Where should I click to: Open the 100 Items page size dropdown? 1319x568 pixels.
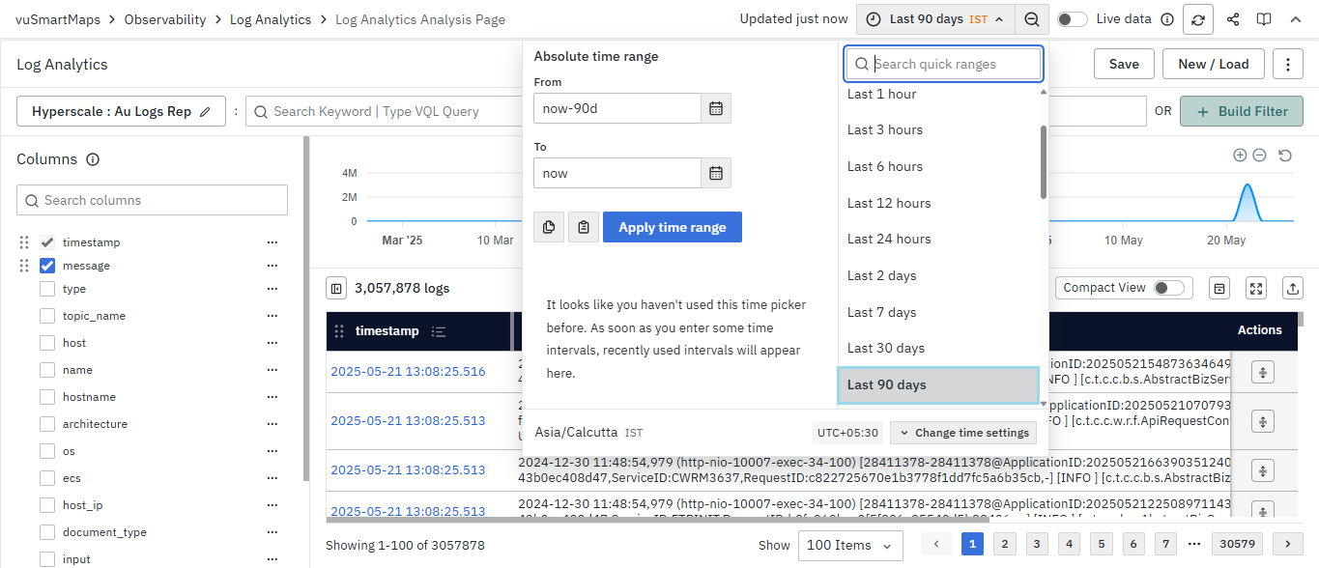(x=849, y=545)
